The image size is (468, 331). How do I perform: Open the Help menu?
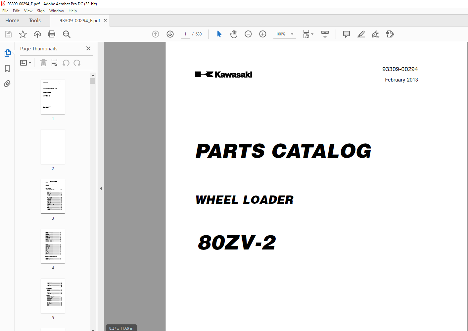click(72, 11)
